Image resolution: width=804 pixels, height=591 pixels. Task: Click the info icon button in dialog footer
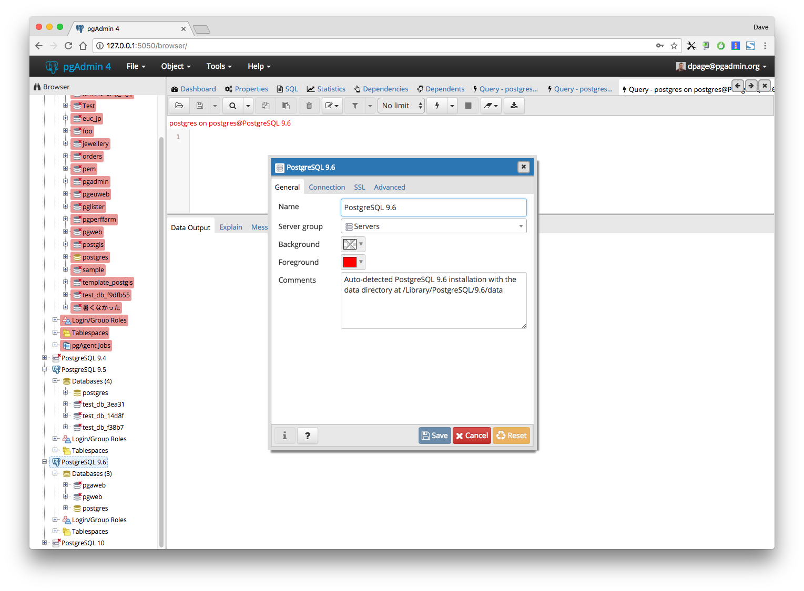click(x=284, y=436)
